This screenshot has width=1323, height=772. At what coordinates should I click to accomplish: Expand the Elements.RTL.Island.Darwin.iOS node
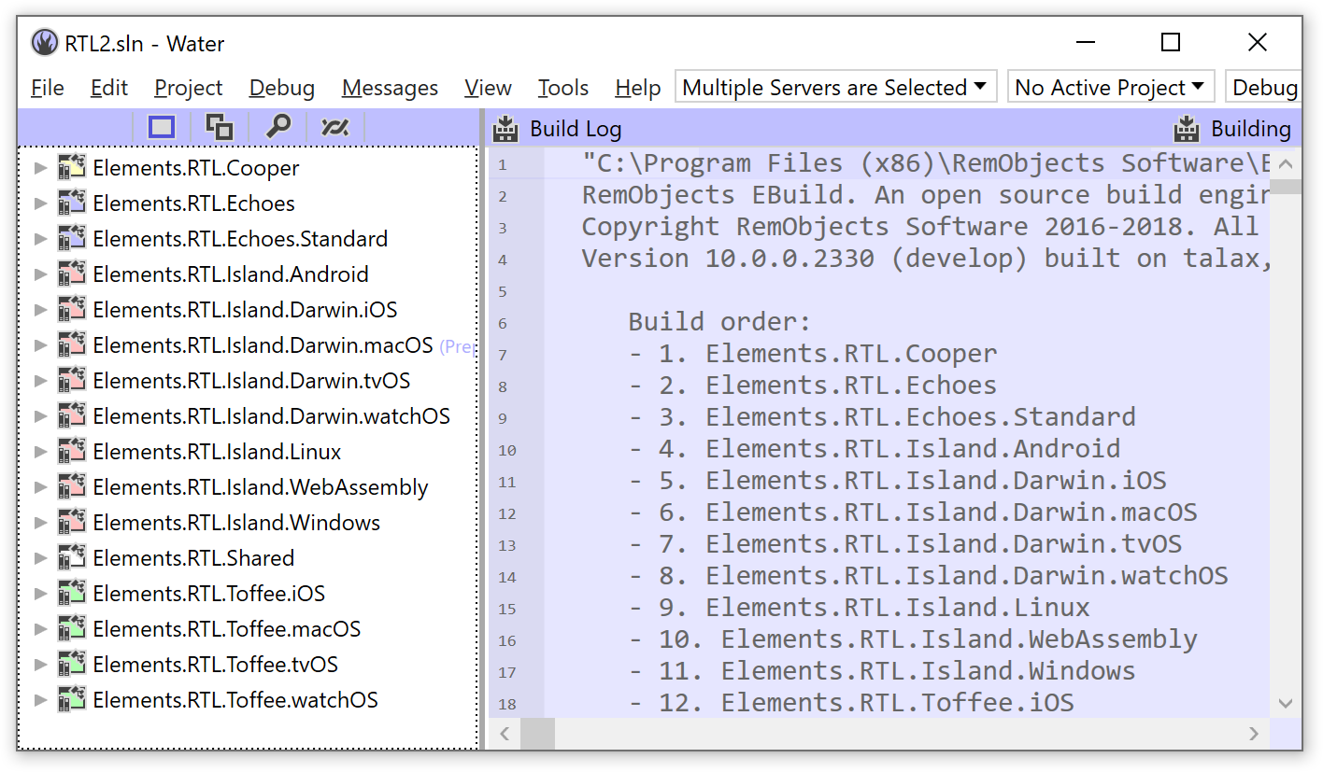pos(40,310)
